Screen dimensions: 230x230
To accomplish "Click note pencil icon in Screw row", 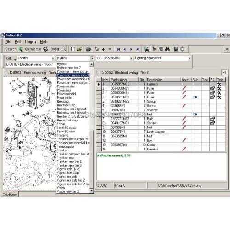I will (x=184, y=106).
